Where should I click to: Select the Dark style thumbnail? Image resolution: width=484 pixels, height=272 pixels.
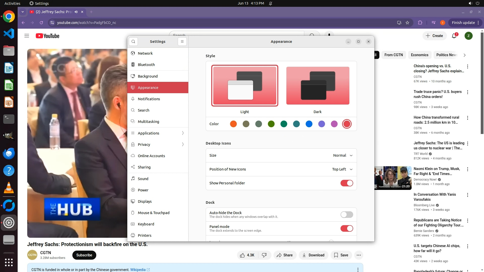tap(318, 86)
